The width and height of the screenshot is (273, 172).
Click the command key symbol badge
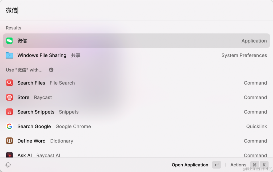click(x=255, y=165)
